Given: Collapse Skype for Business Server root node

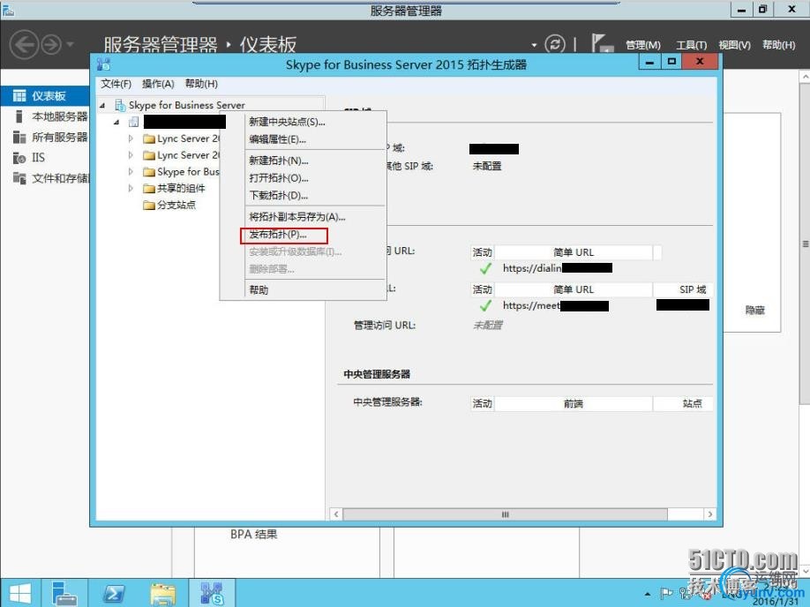Looking at the screenshot, I should (102, 105).
